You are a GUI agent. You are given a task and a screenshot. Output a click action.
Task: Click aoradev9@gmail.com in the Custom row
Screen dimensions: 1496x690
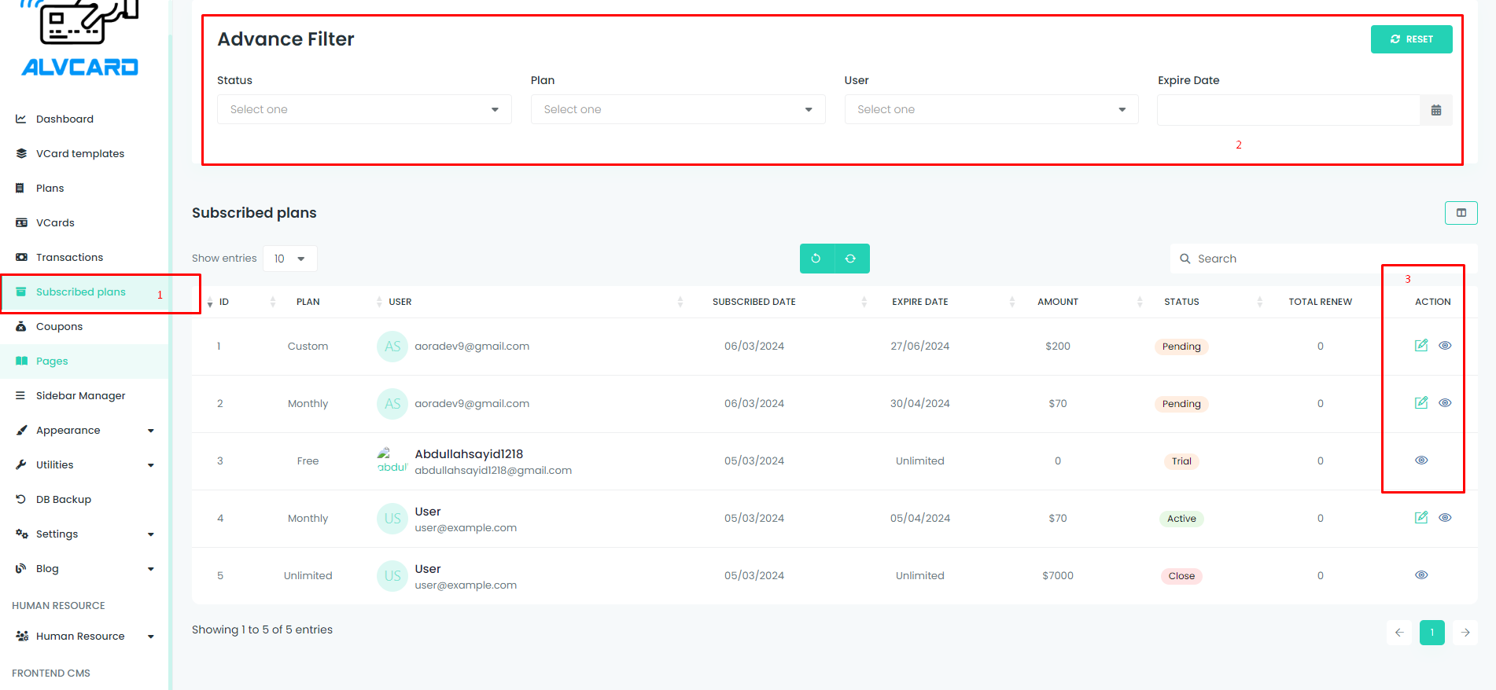tap(472, 346)
